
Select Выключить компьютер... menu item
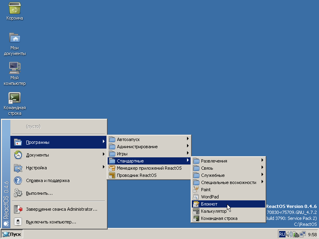coord(58,222)
